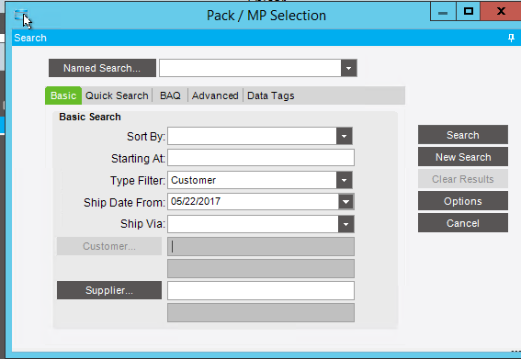Go to the Data Tags tab
The image size is (521, 359).
tap(271, 95)
